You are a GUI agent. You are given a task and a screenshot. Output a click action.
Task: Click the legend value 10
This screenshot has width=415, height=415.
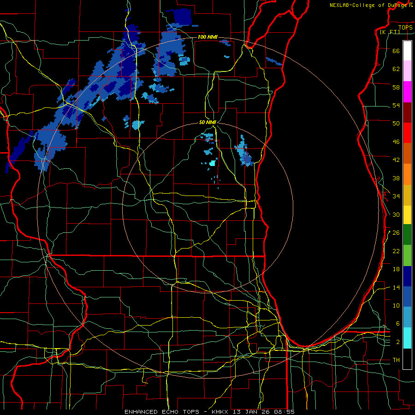pos(396,305)
